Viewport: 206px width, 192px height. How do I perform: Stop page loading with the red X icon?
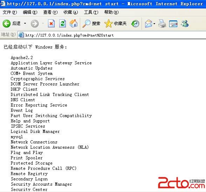51,24
